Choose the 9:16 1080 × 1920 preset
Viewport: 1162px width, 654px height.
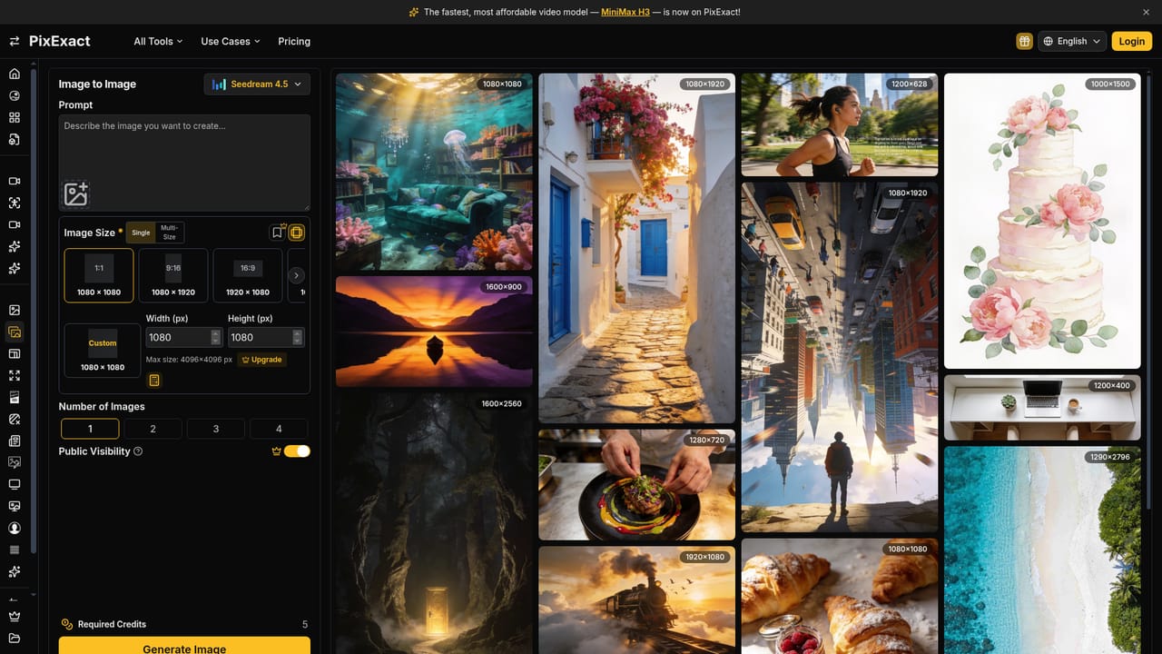(x=173, y=275)
